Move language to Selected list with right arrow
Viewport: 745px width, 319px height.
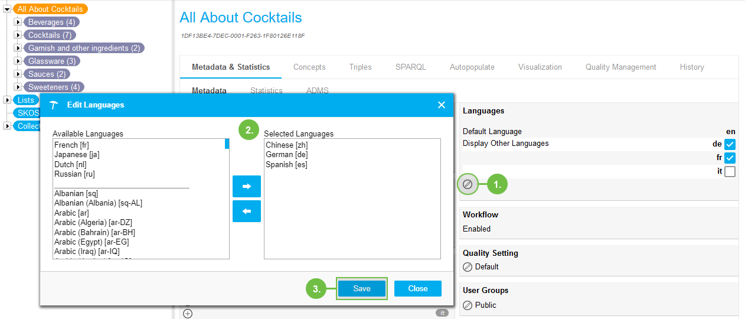(247, 186)
